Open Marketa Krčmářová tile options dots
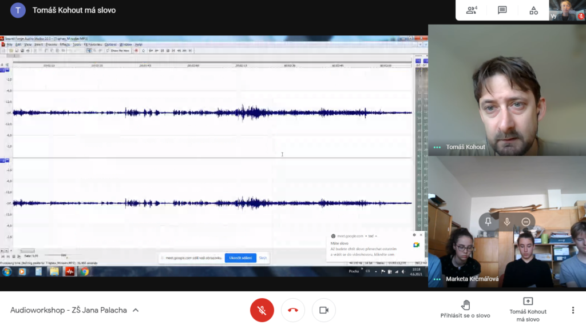Viewport: 586px width, 329px height. click(x=437, y=279)
